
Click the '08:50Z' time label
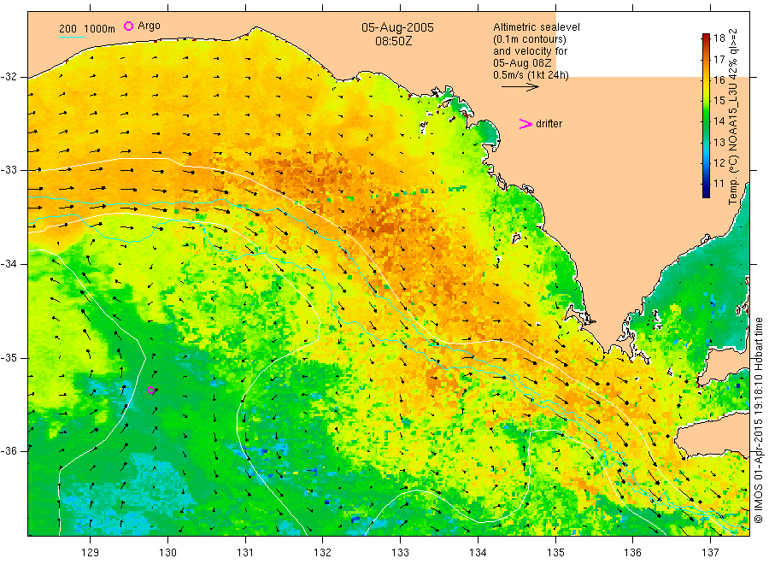[393, 41]
